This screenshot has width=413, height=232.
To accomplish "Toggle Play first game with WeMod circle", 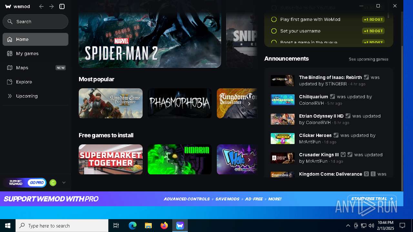I will point(274,19).
